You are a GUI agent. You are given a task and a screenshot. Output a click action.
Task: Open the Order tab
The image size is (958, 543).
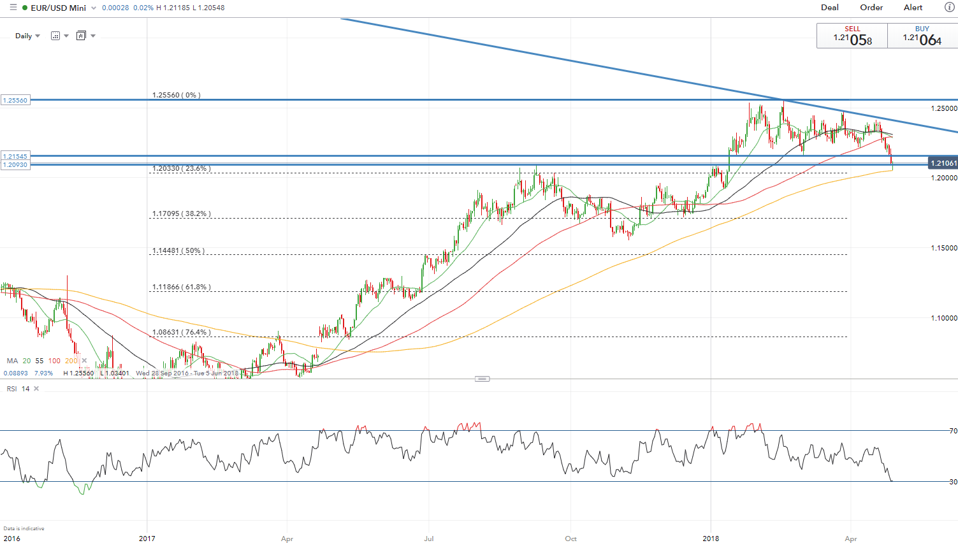point(871,8)
